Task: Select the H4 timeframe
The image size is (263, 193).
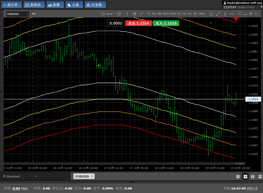Action: (x=184, y=14)
